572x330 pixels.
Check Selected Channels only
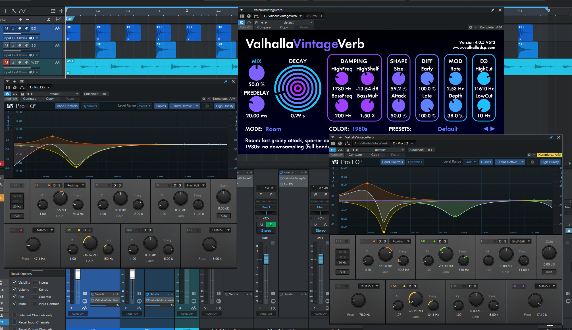14,315
